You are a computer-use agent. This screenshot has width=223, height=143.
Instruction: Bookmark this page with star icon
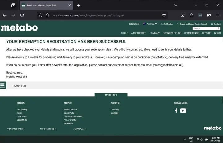[164, 15]
